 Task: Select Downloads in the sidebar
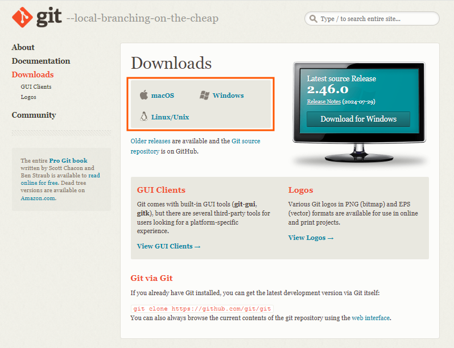pos(33,74)
